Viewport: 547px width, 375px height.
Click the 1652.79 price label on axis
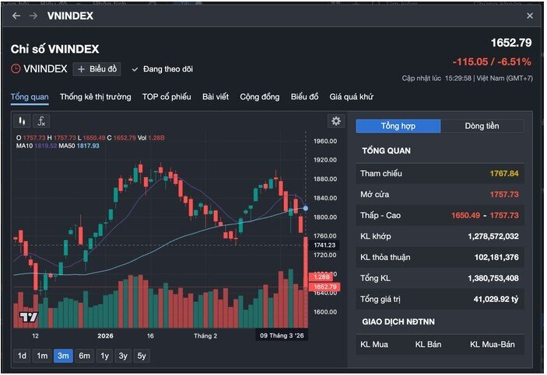[x=324, y=287]
